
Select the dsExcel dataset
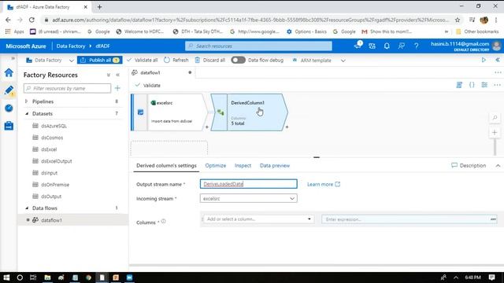49,149
